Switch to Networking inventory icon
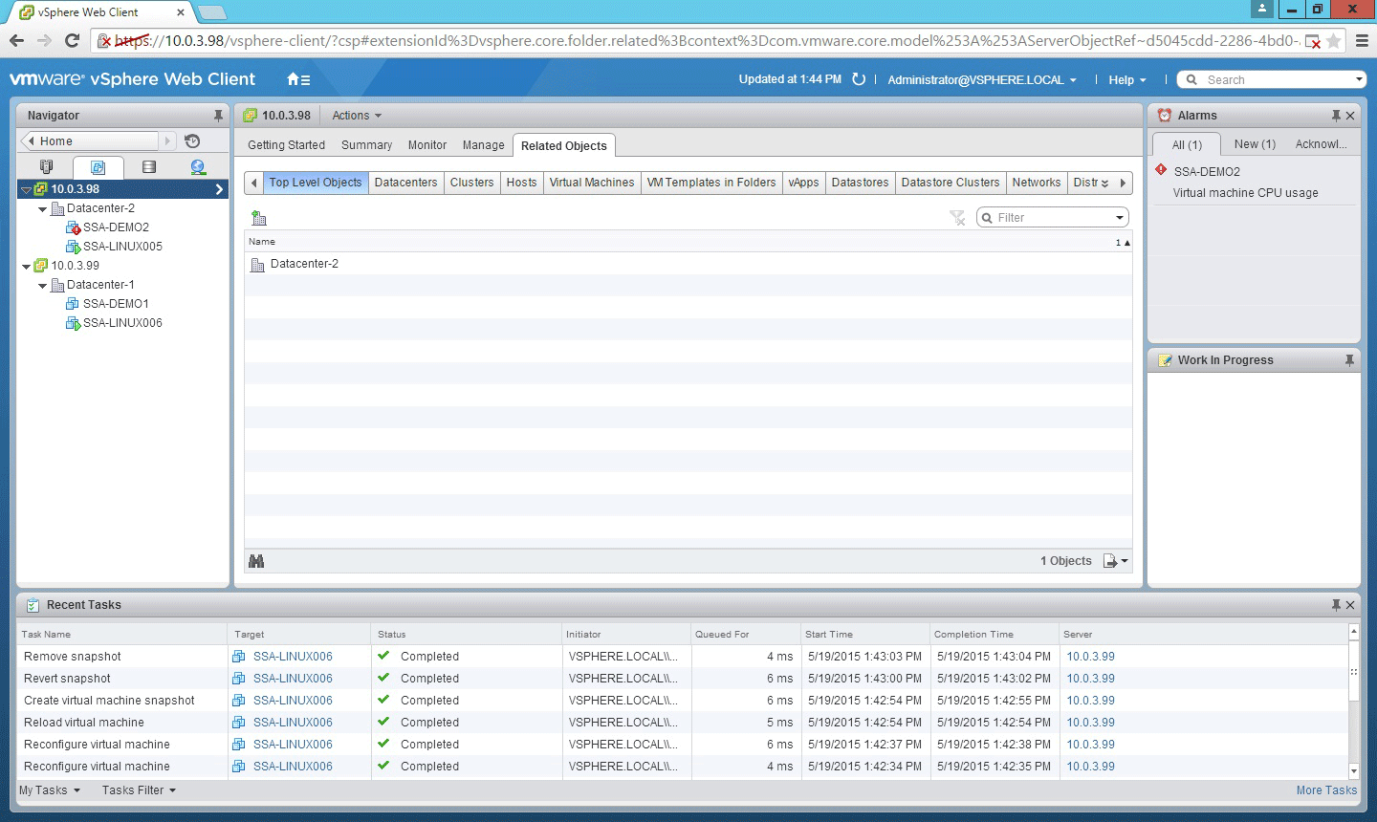 pyautogui.click(x=198, y=167)
